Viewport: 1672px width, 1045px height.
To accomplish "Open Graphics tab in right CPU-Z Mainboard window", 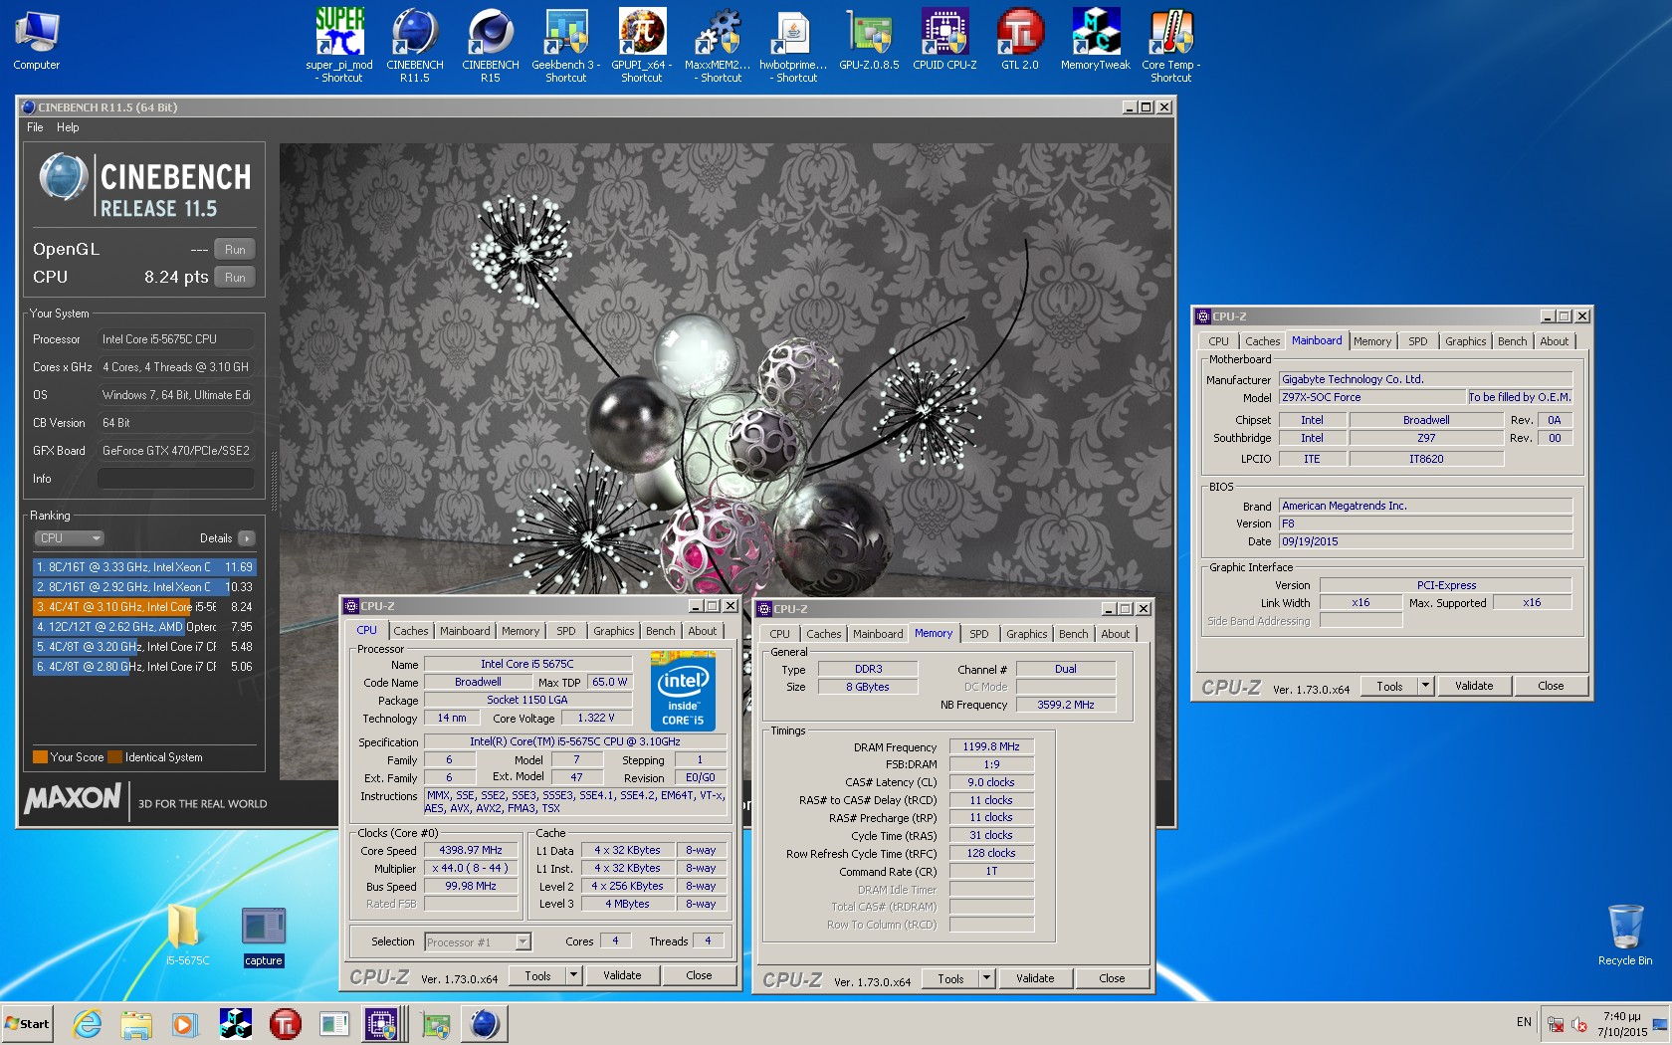I will (x=1465, y=341).
